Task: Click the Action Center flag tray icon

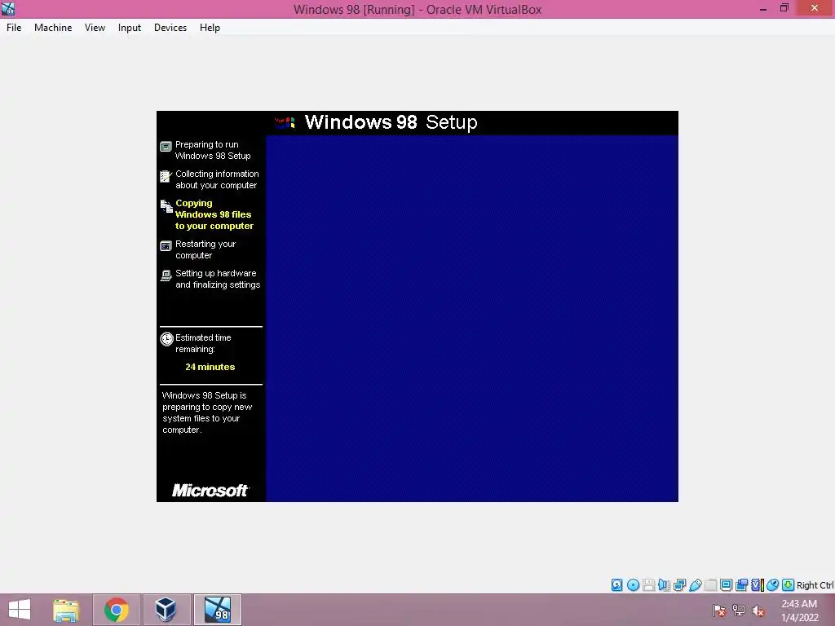Action: [x=719, y=610]
